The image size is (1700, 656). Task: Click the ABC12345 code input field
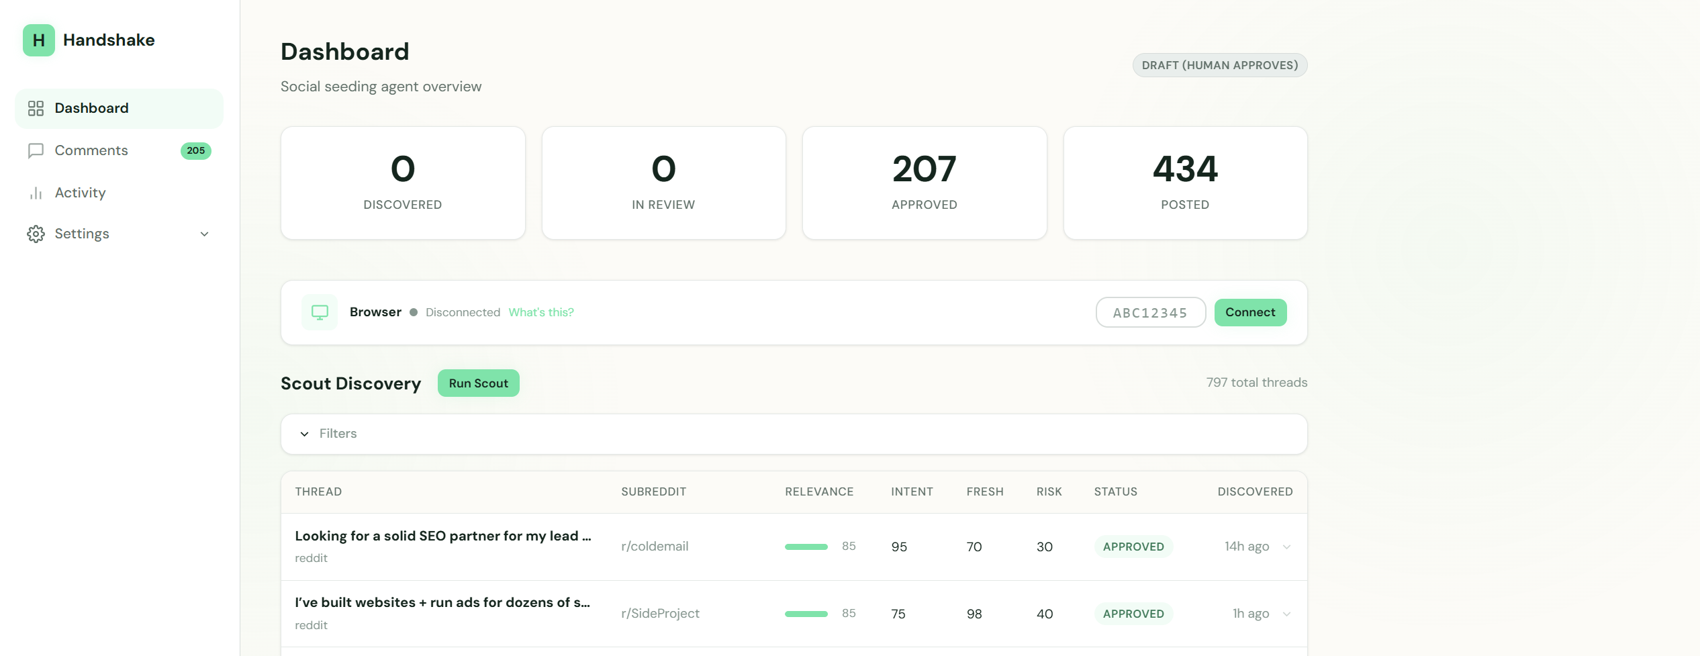click(1150, 312)
